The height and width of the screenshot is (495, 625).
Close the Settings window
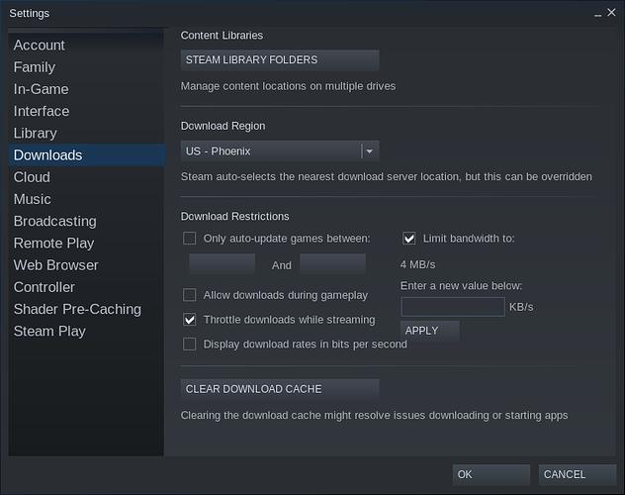click(x=611, y=13)
